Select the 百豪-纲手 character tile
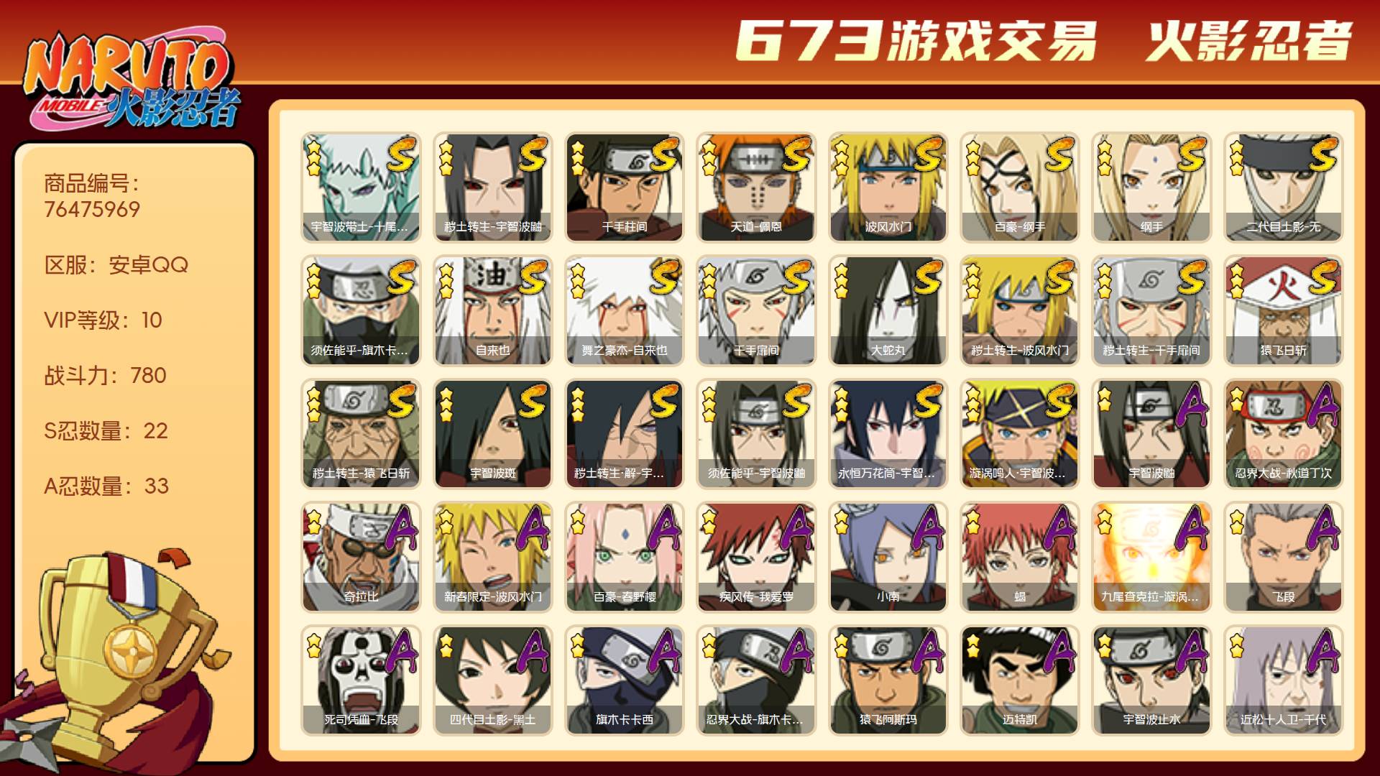1380x776 pixels. tap(1019, 188)
